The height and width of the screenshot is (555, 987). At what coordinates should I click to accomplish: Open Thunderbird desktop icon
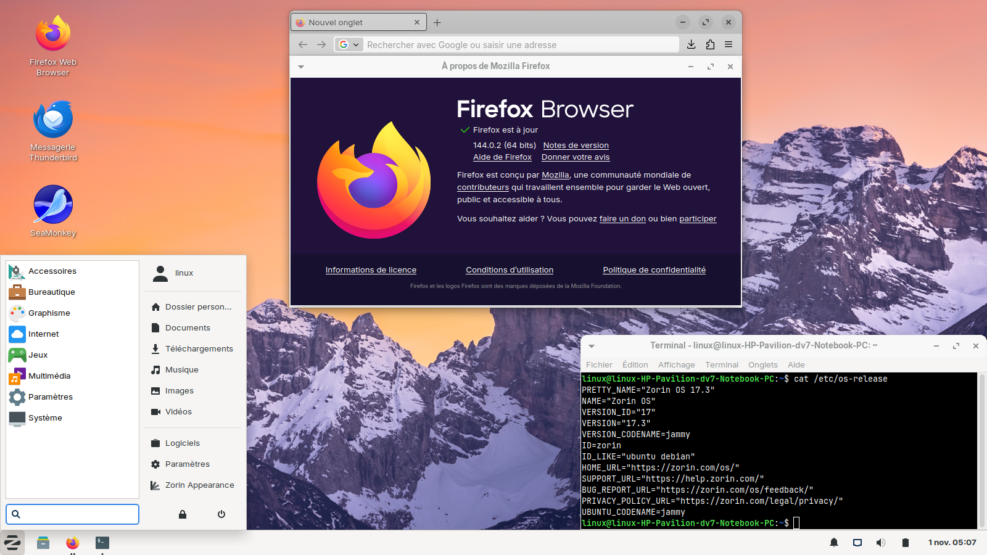click(x=53, y=120)
